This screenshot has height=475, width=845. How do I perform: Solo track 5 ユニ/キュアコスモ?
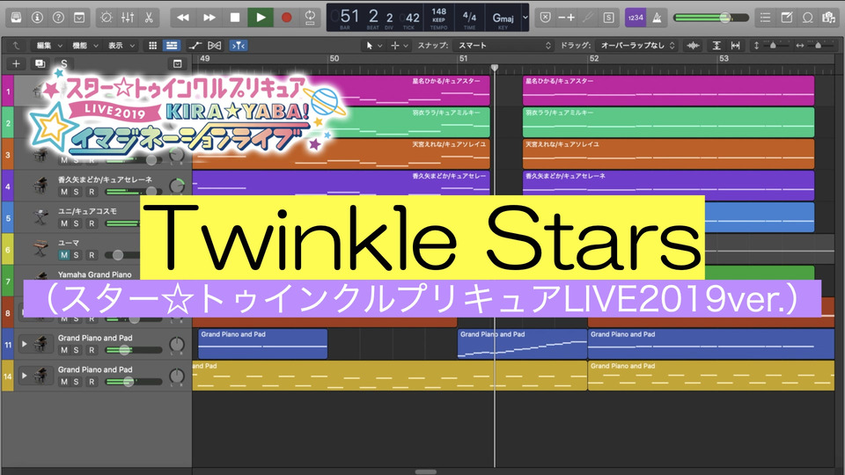pos(76,223)
